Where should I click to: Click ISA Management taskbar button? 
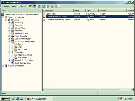coord(39,99)
